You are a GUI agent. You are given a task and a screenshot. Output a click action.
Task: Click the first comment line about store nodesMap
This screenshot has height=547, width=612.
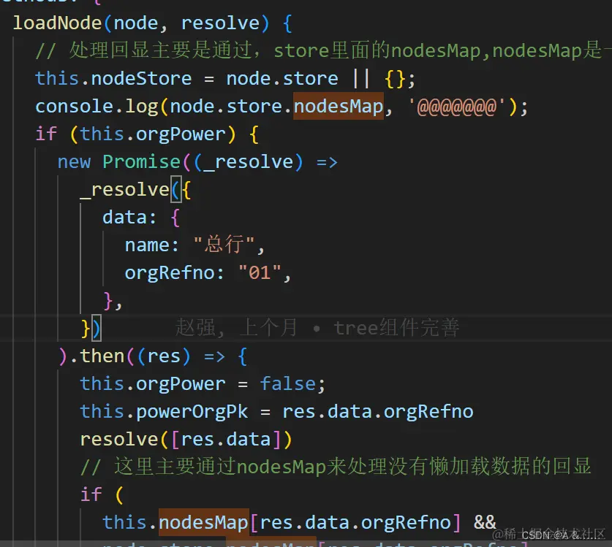pyautogui.click(x=323, y=50)
